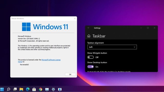Viewport: 164px width, 92px height.
Task: Close the Settings window
Action: [155, 28]
